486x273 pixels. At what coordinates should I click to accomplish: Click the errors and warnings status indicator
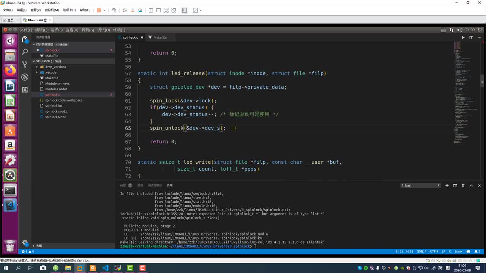click(x=28, y=251)
